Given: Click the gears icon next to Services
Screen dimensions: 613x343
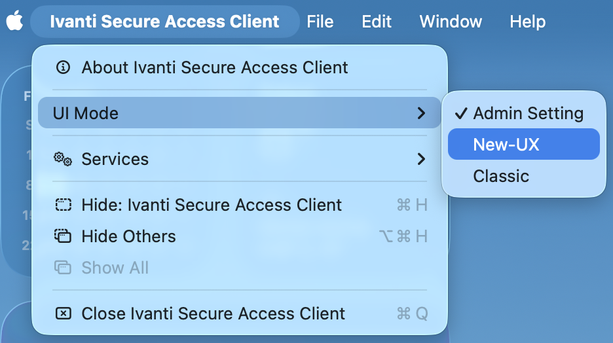Looking at the screenshot, I should (x=63, y=159).
